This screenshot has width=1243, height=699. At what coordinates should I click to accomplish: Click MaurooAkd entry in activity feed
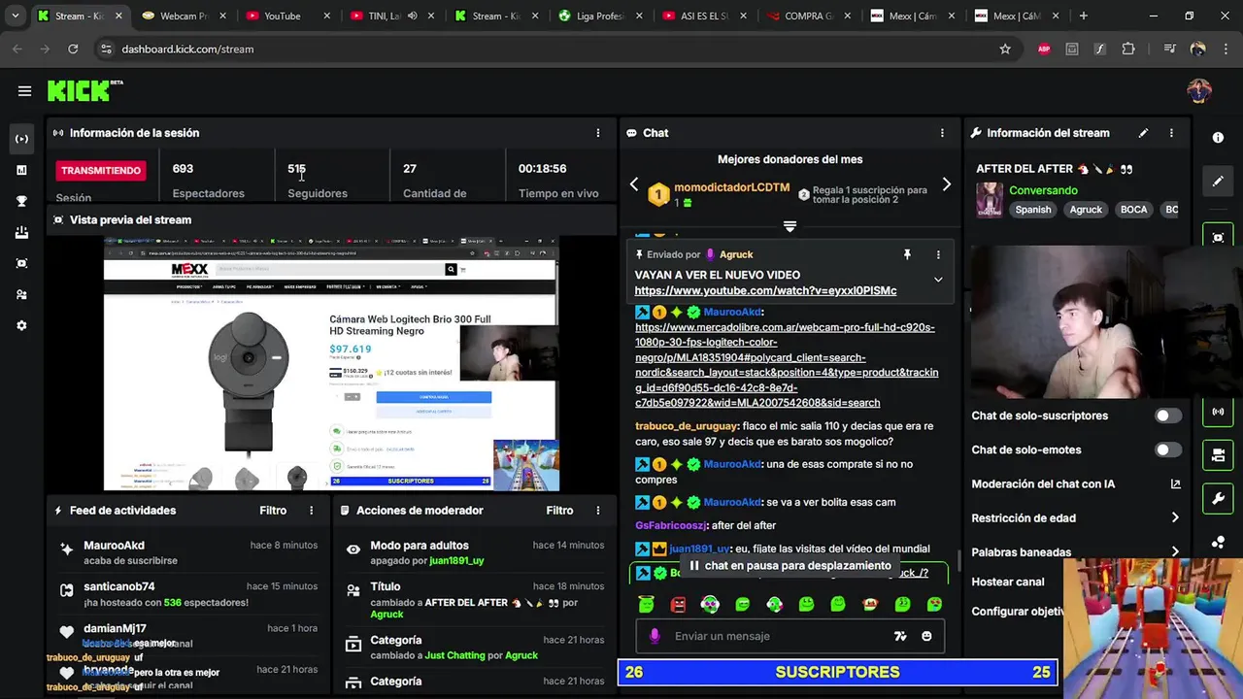pos(187,552)
